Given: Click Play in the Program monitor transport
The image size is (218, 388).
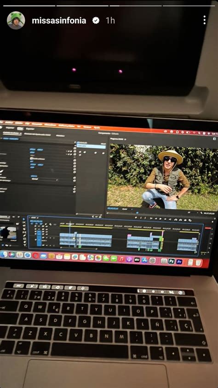Looking at the screenshot, I should [161, 219].
